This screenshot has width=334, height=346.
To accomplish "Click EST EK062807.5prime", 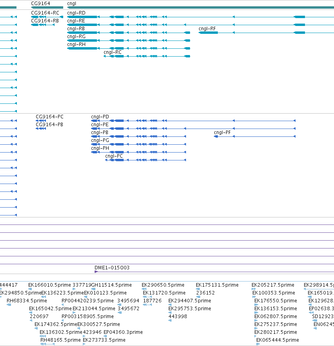I will click(x=276, y=317).
